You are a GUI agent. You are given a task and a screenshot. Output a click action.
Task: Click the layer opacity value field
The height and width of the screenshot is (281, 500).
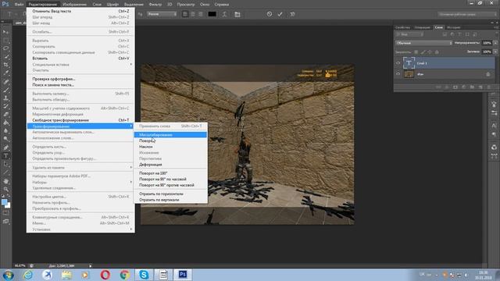(x=487, y=43)
